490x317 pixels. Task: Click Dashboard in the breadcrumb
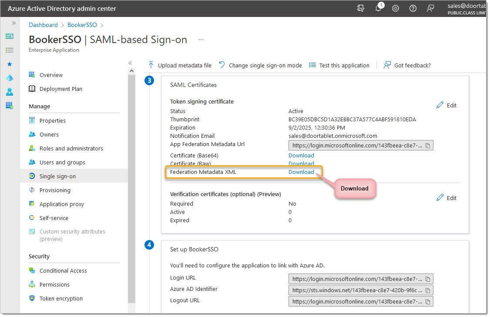pyautogui.click(x=43, y=25)
